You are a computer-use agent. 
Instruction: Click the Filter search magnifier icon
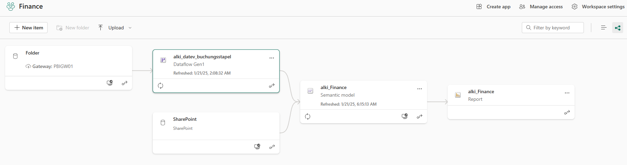coord(529,28)
